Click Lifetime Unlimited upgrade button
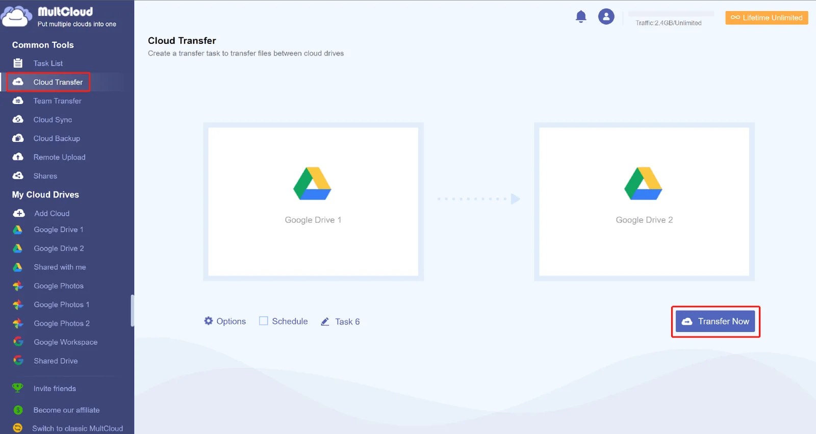 (767, 17)
